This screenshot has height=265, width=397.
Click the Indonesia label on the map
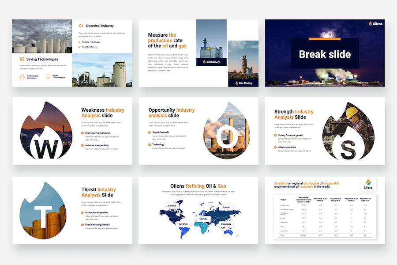pos(226,224)
